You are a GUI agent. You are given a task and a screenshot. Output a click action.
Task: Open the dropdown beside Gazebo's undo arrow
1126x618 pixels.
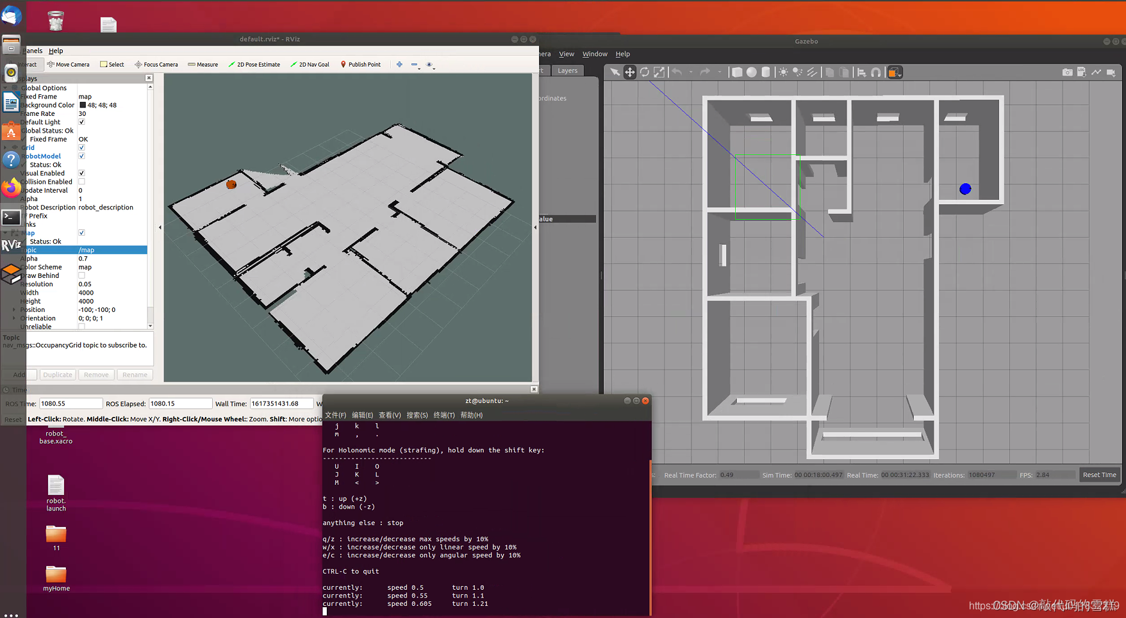point(691,72)
